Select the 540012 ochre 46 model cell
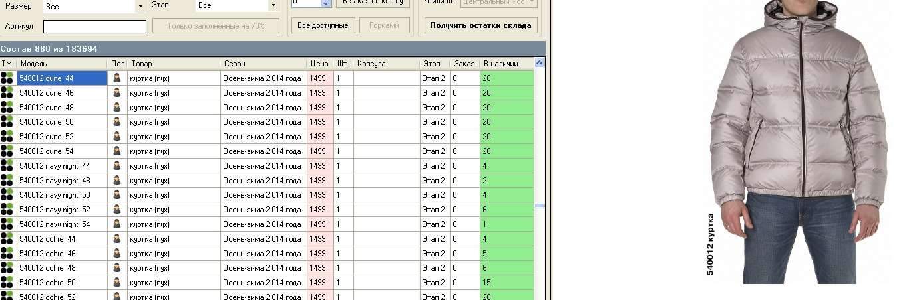This screenshot has width=903, height=300. pyautogui.click(x=62, y=254)
